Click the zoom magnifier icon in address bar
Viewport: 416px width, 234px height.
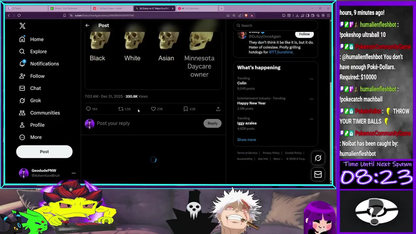click(x=234, y=15)
